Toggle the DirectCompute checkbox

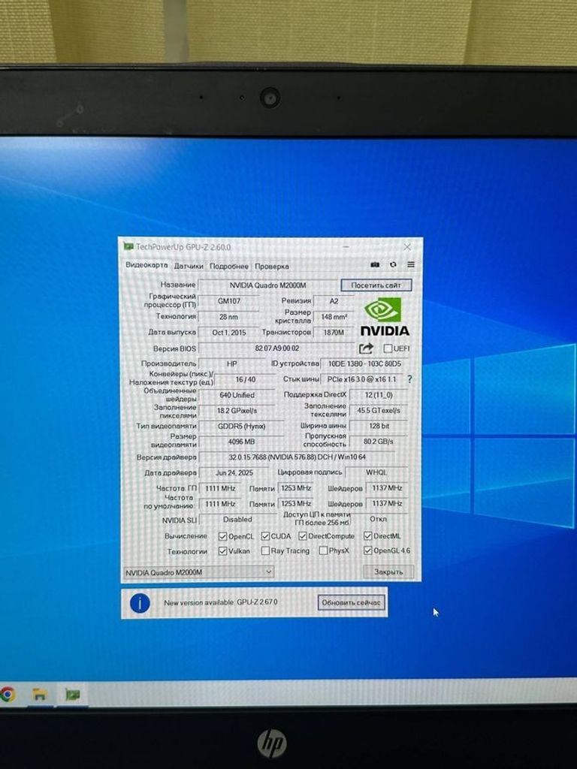coord(303,536)
